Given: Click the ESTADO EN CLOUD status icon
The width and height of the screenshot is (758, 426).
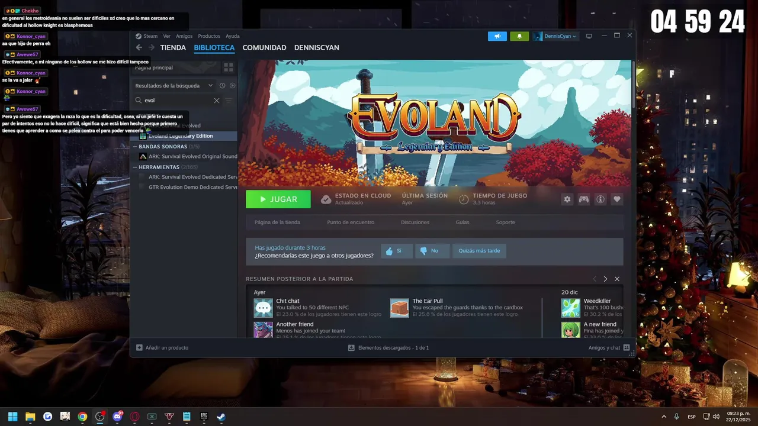Looking at the screenshot, I should point(326,199).
